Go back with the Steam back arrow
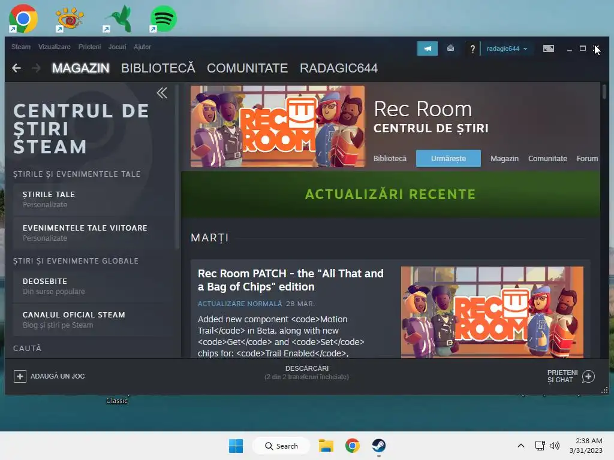The width and height of the screenshot is (614, 460). click(16, 68)
